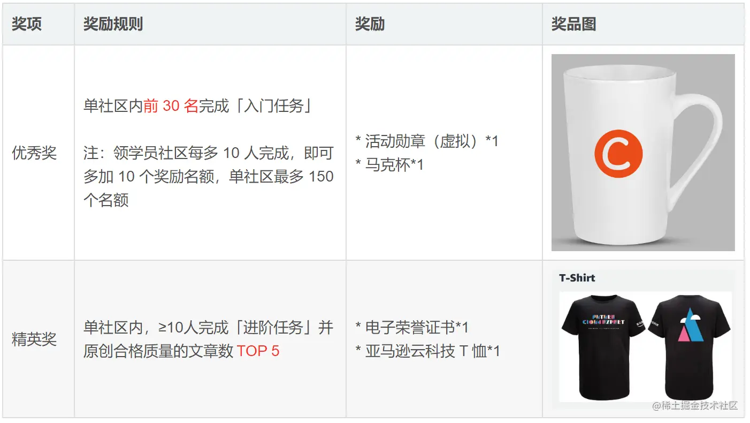
Task: Click the 亚马逊云科技 T 恤*1 reward line
Action: point(427,351)
